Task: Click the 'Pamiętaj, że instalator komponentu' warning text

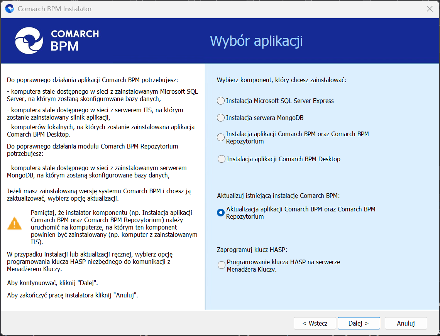Action: (x=114, y=227)
